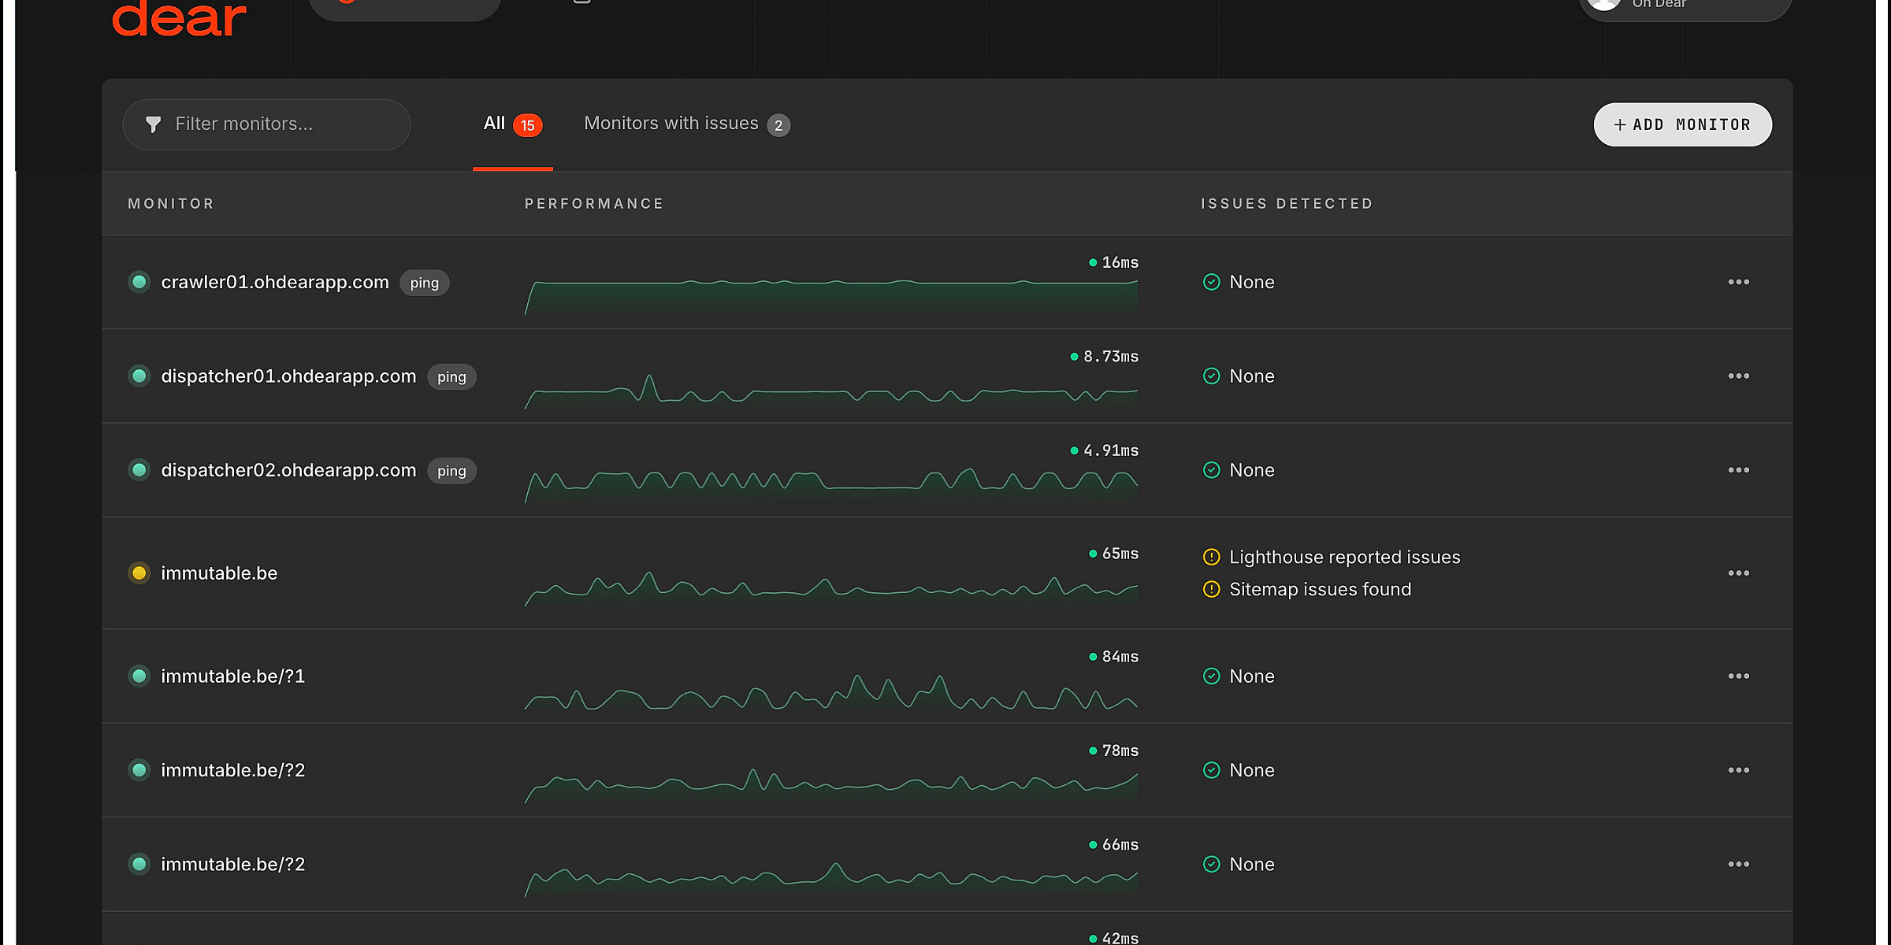Open the more options menu for dispatcher01.ohdearapp.com
The image size is (1891, 945).
1738,376
